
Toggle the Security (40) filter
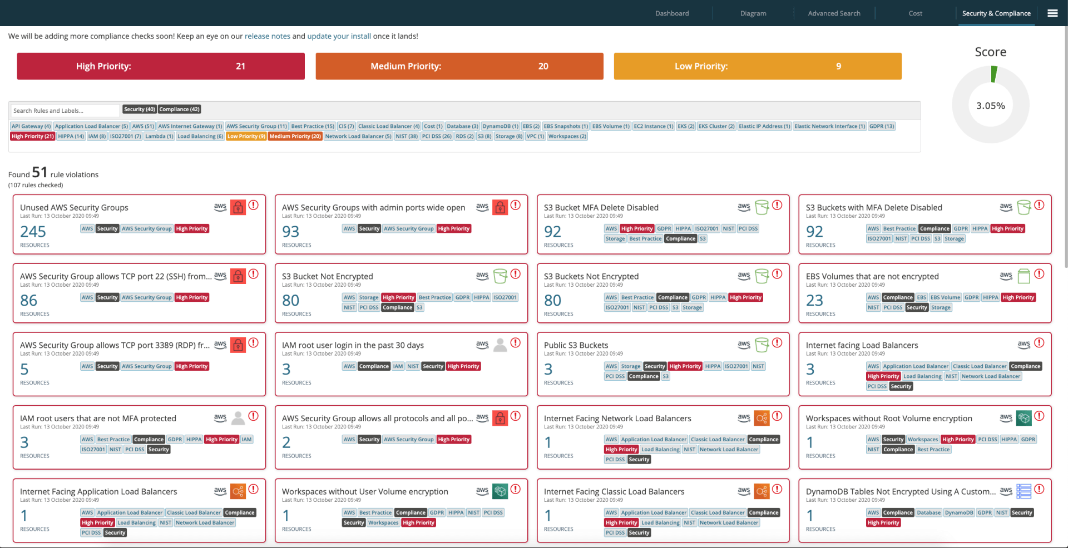139,109
